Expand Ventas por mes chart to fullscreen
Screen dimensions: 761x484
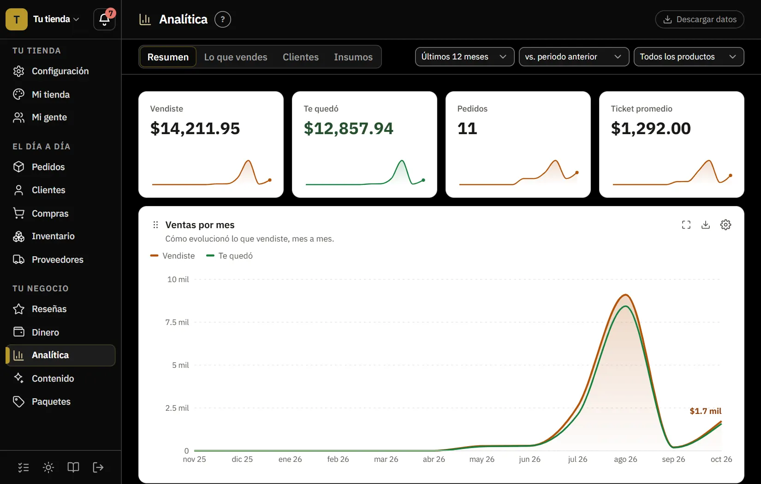pyautogui.click(x=686, y=225)
